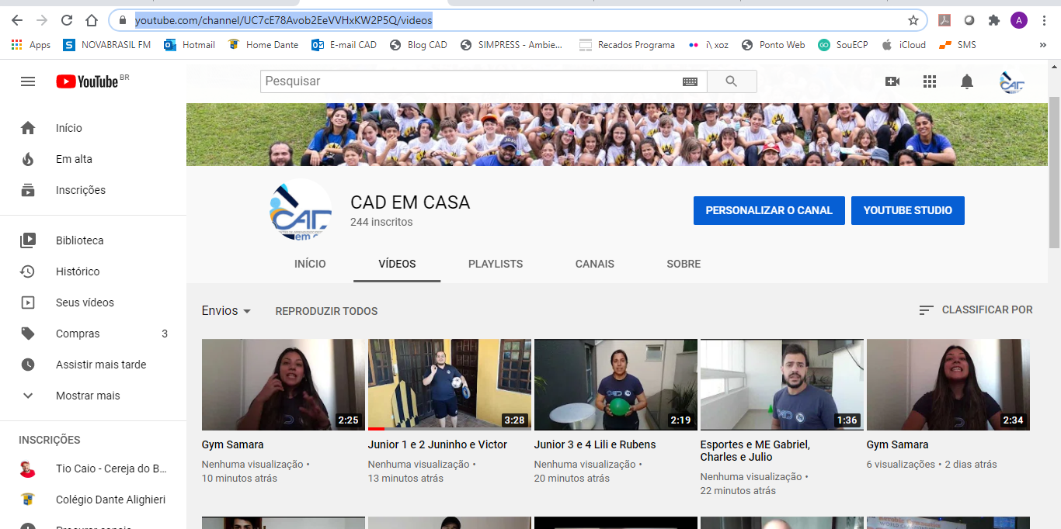Open Biblioteca in sidebar
The width and height of the screenshot is (1061, 529).
[x=93, y=240]
